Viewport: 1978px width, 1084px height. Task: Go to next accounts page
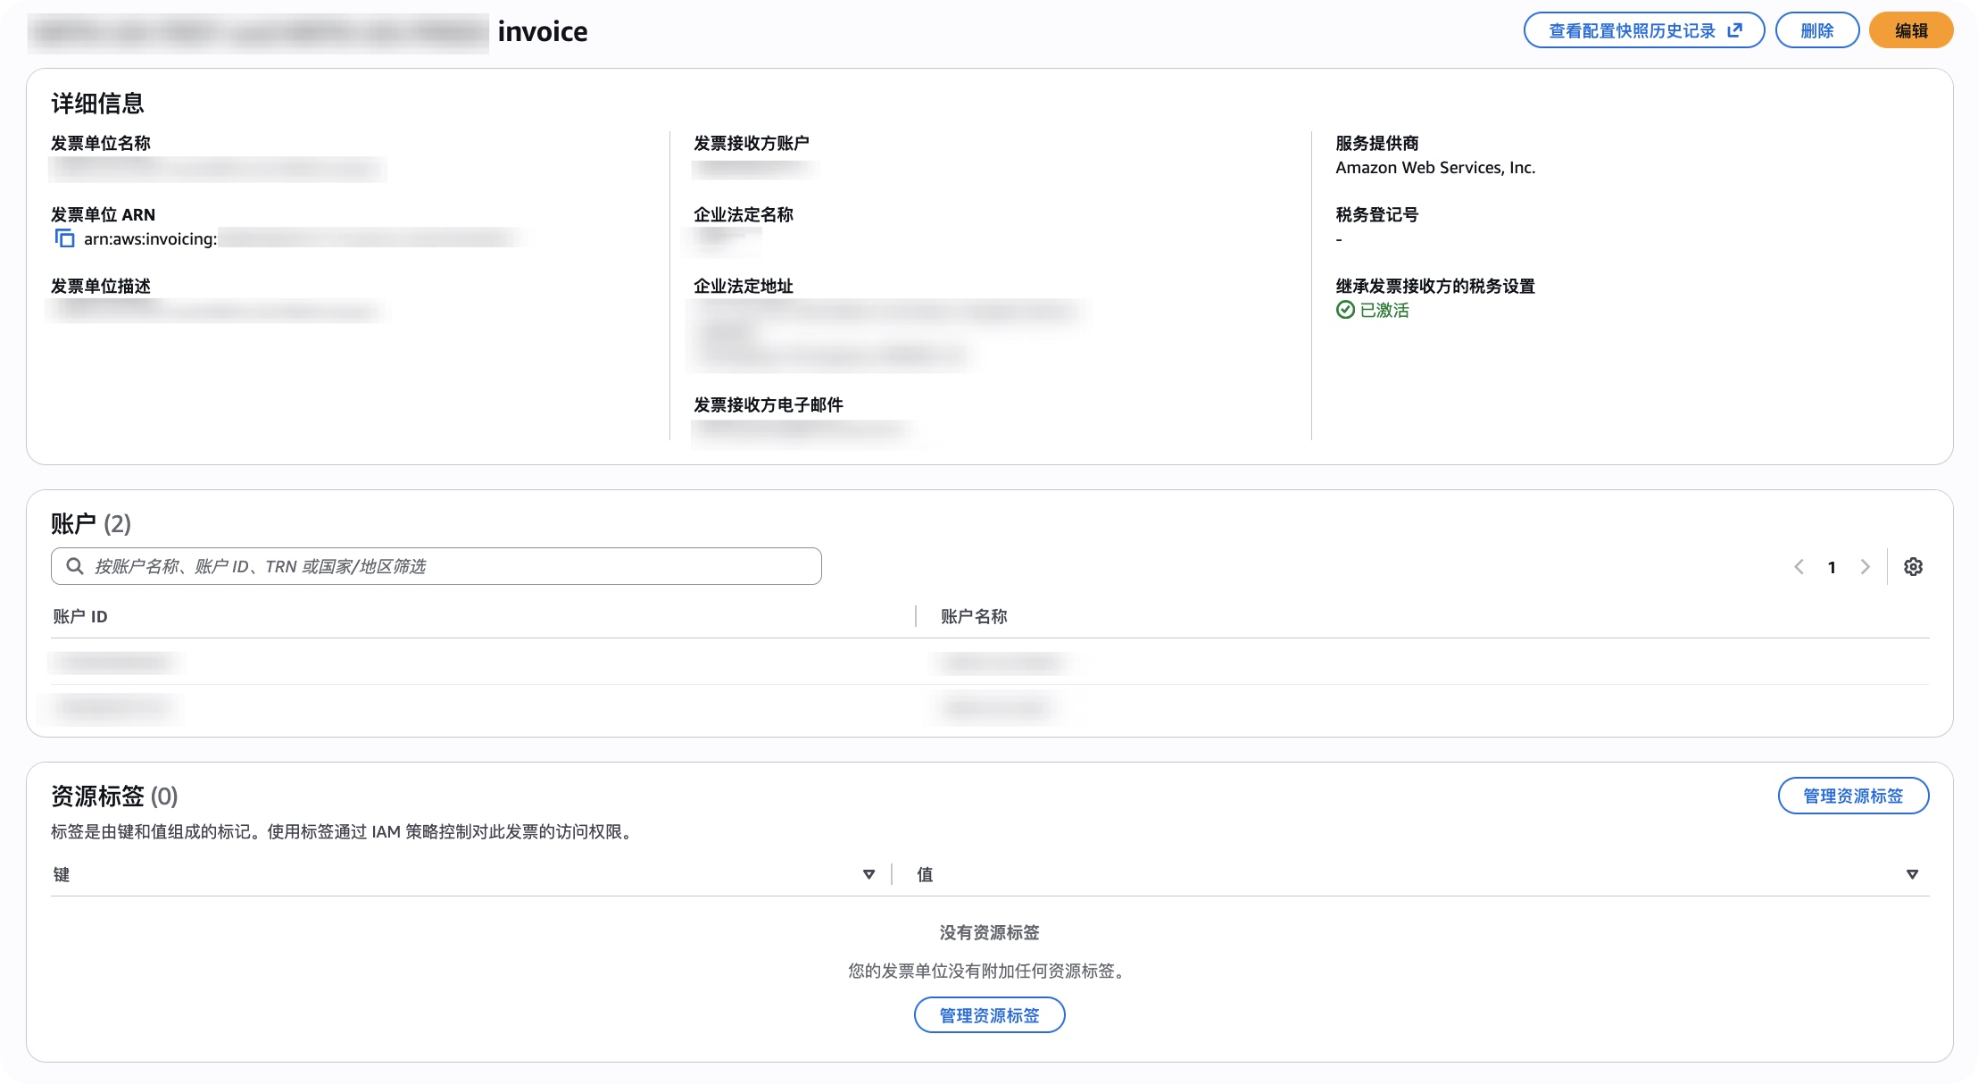[x=1865, y=567]
